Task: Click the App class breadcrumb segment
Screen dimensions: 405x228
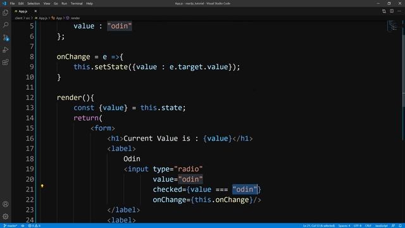Action: (57, 18)
